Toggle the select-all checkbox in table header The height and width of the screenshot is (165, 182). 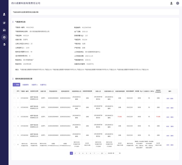(14, 91)
